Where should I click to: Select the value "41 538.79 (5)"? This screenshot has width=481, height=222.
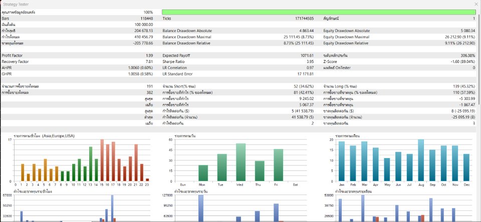tap(302, 117)
